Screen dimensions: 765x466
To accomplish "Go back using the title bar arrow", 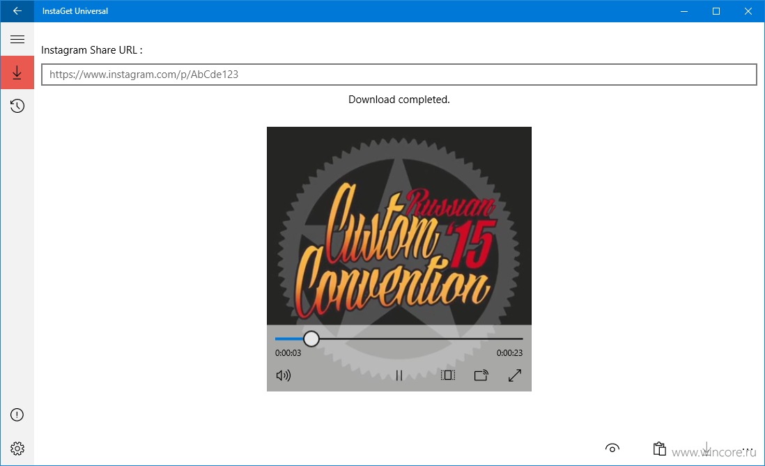I will point(17,10).
